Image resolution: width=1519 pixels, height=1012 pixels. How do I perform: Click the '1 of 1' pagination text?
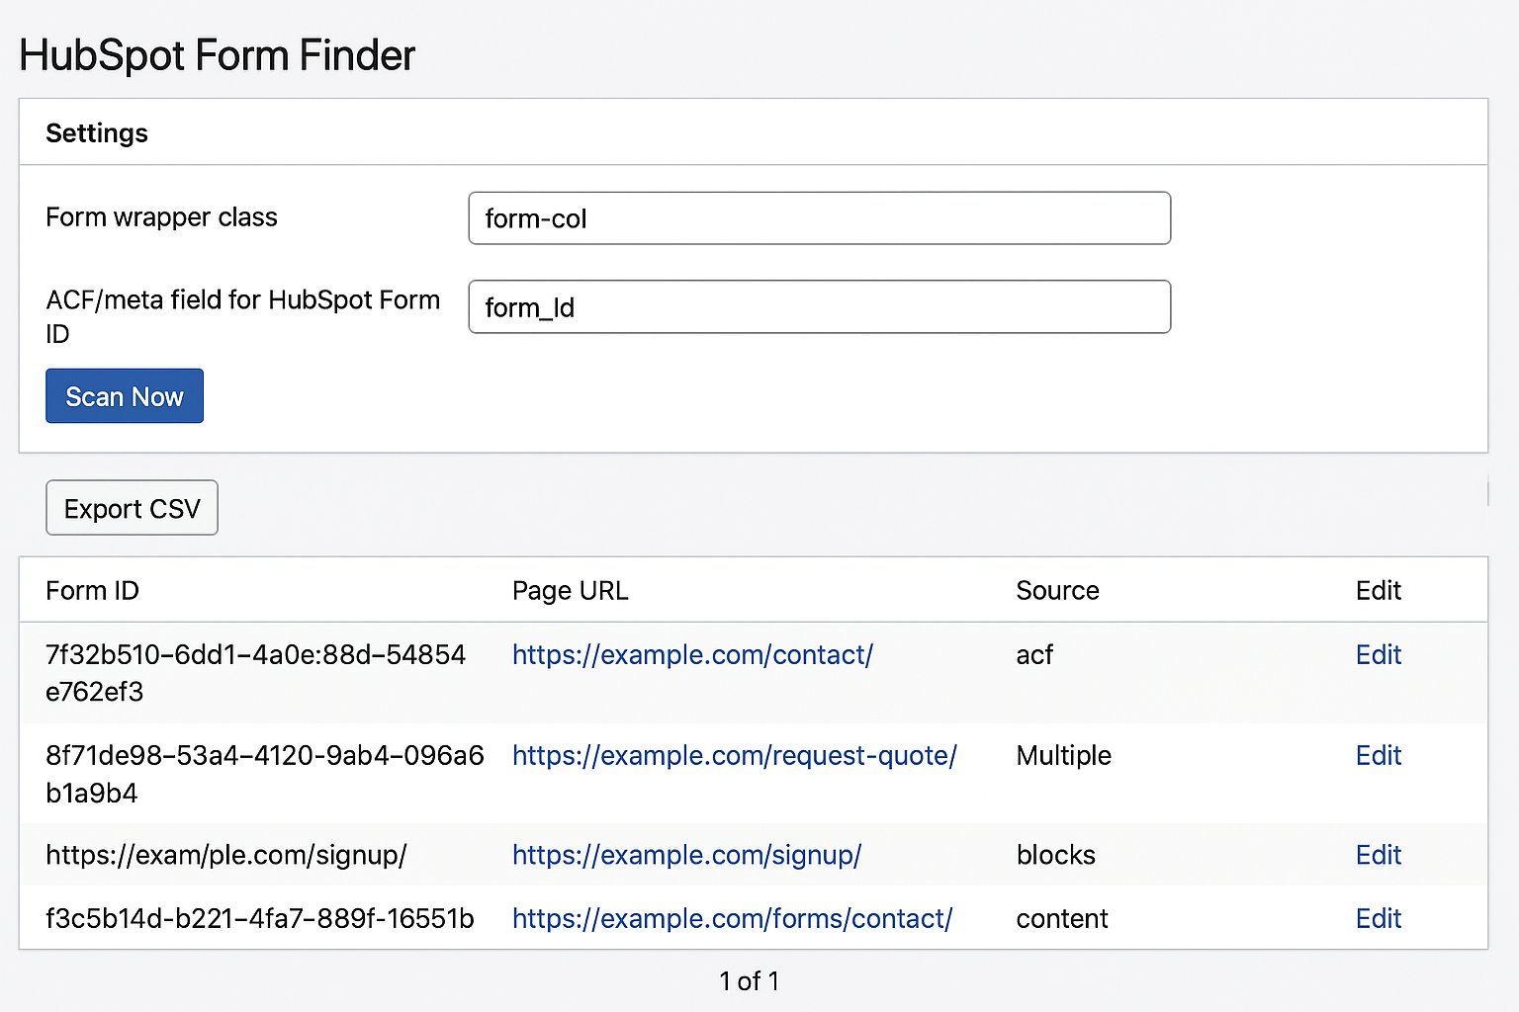[x=749, y=981]
